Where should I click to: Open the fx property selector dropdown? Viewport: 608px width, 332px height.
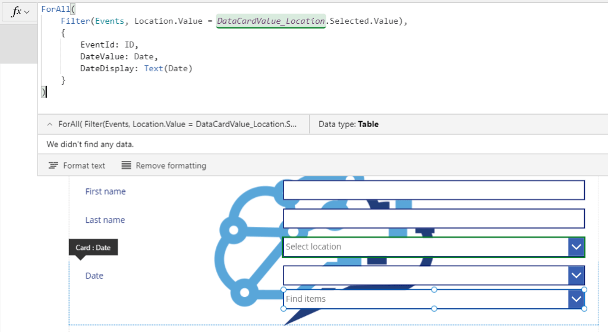click(x=20, y=12)
